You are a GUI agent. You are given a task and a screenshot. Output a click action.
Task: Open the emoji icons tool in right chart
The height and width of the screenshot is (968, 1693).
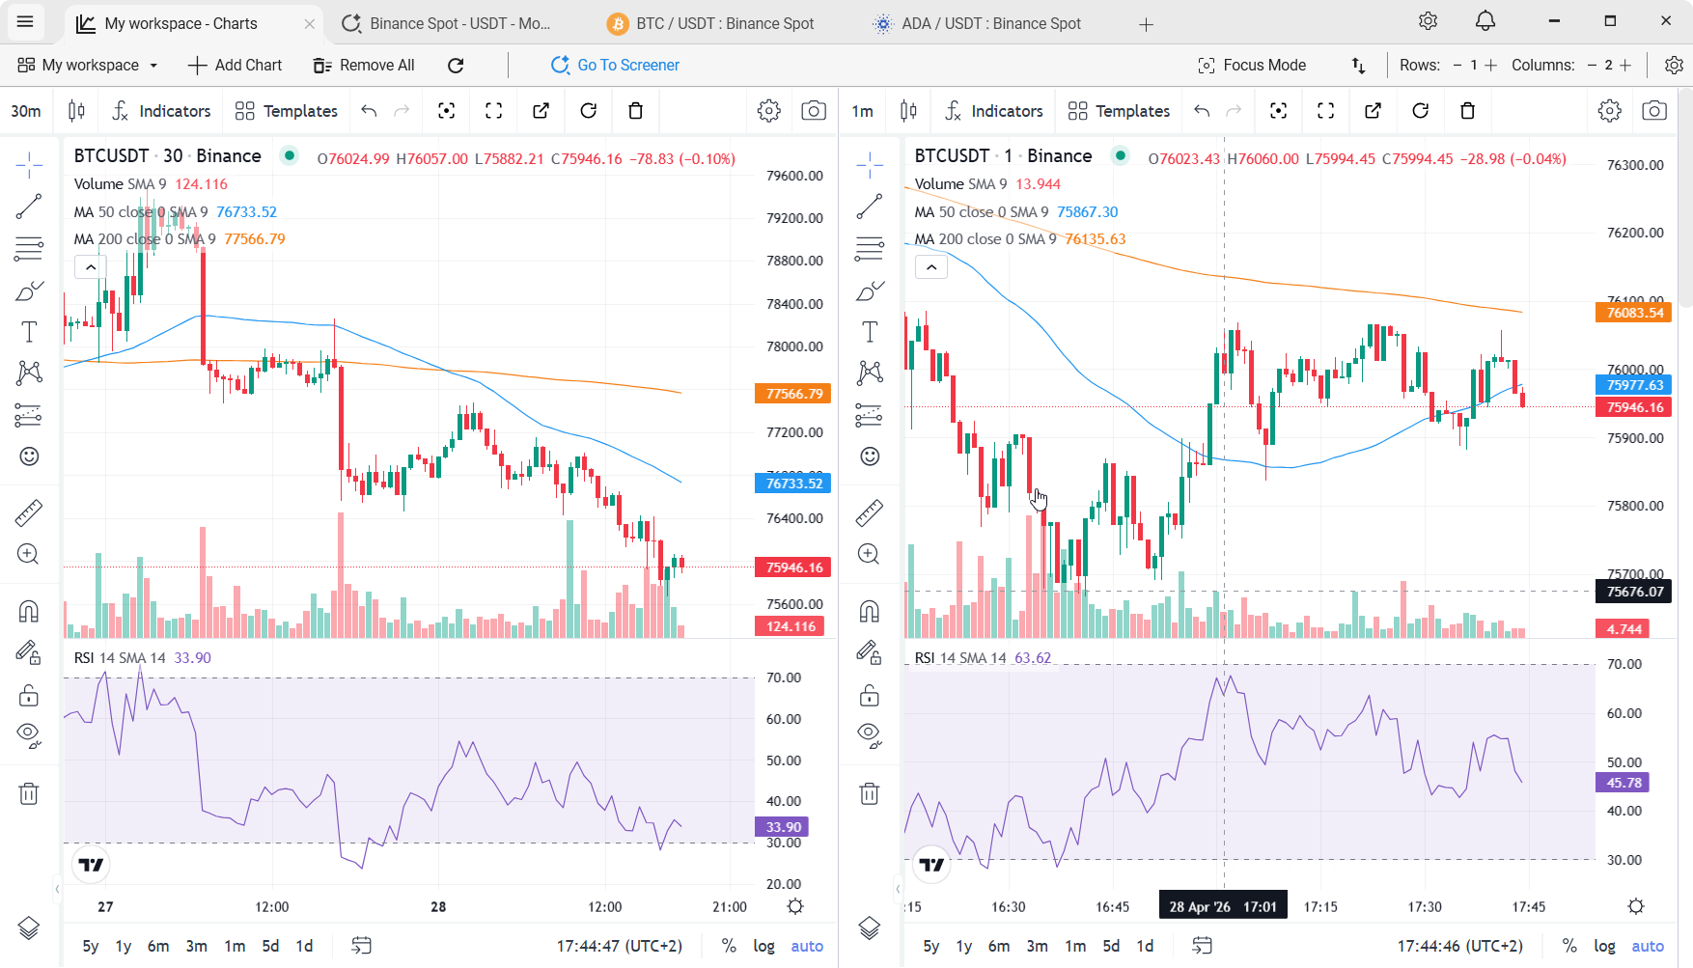pyautogui.click(x=870, y=456)
